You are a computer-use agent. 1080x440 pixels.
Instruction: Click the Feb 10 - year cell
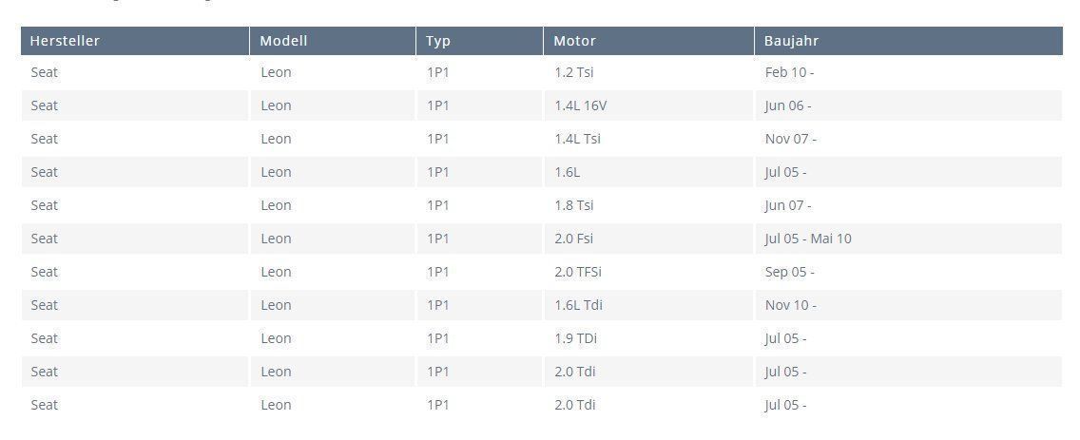click(x=789, y=72)
